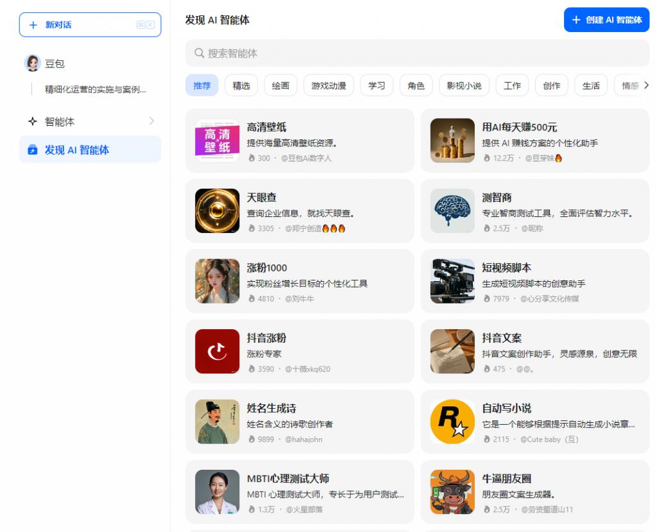The height and width of the screenshot is (532, 657).
Task: Click flame icon beside 4810 count
Action: [252, 298]
